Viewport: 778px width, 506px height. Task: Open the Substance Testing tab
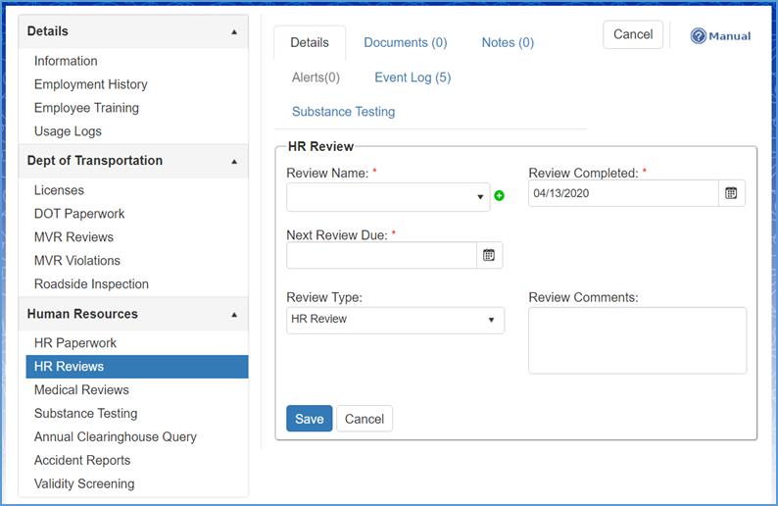pos(343,112)
